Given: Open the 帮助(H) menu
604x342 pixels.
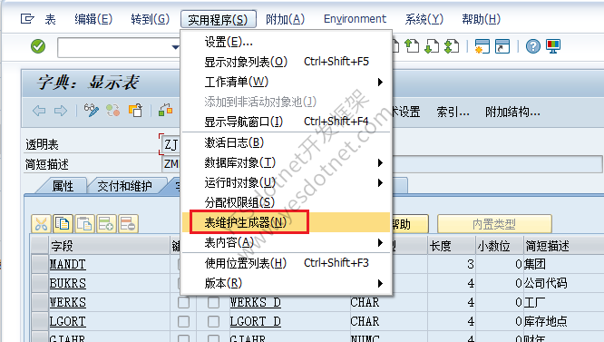Looking at the screenshot, I should pyautogui.click(x=482, y=19).
